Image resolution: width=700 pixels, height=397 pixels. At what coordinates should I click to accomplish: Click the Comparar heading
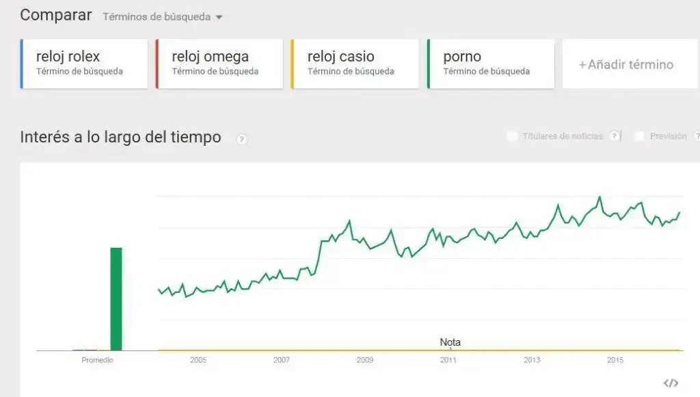(x=55, y=14)
